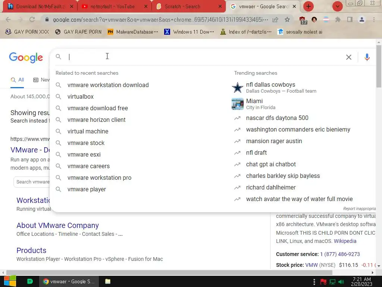Select trending charles barkley skip bayless
Image resolution: width=382 pixels, height=287 pixels.
pyautogui.click(x=283, y=176)
